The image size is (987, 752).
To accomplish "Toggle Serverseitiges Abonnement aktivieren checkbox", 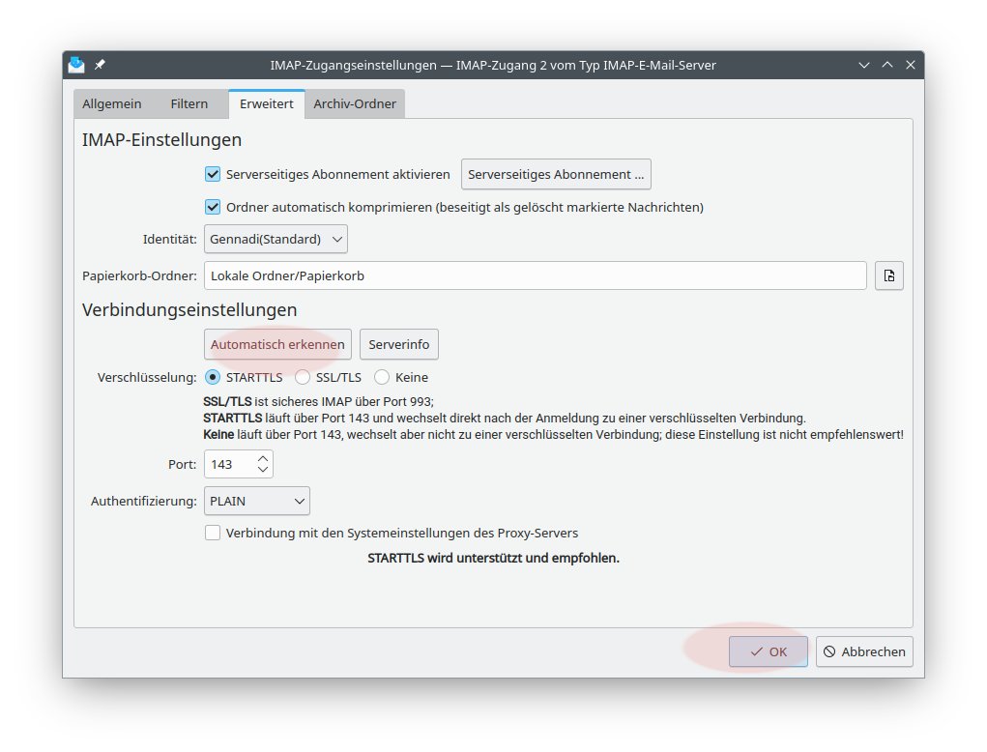I will point(213,174).
